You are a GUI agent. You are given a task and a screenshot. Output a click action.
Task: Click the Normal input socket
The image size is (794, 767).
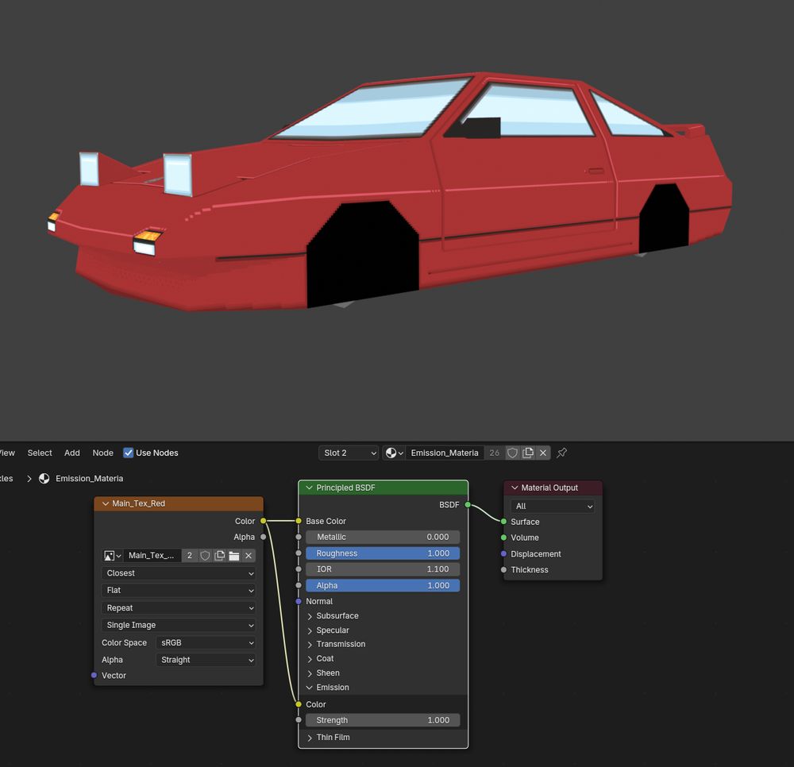(x=299, y=601)
